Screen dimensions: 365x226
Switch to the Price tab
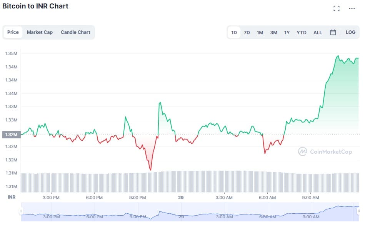13,32
